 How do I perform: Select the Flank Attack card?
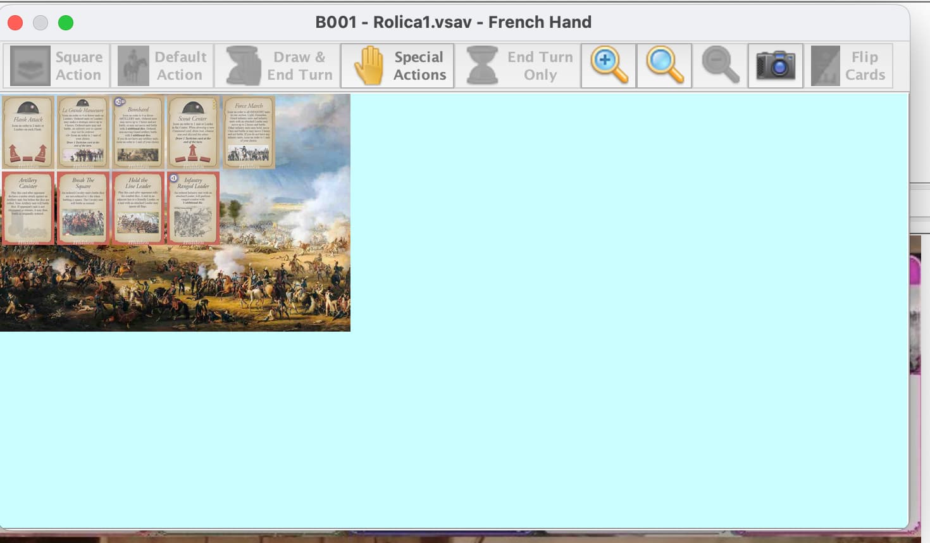tap(28, 132)
